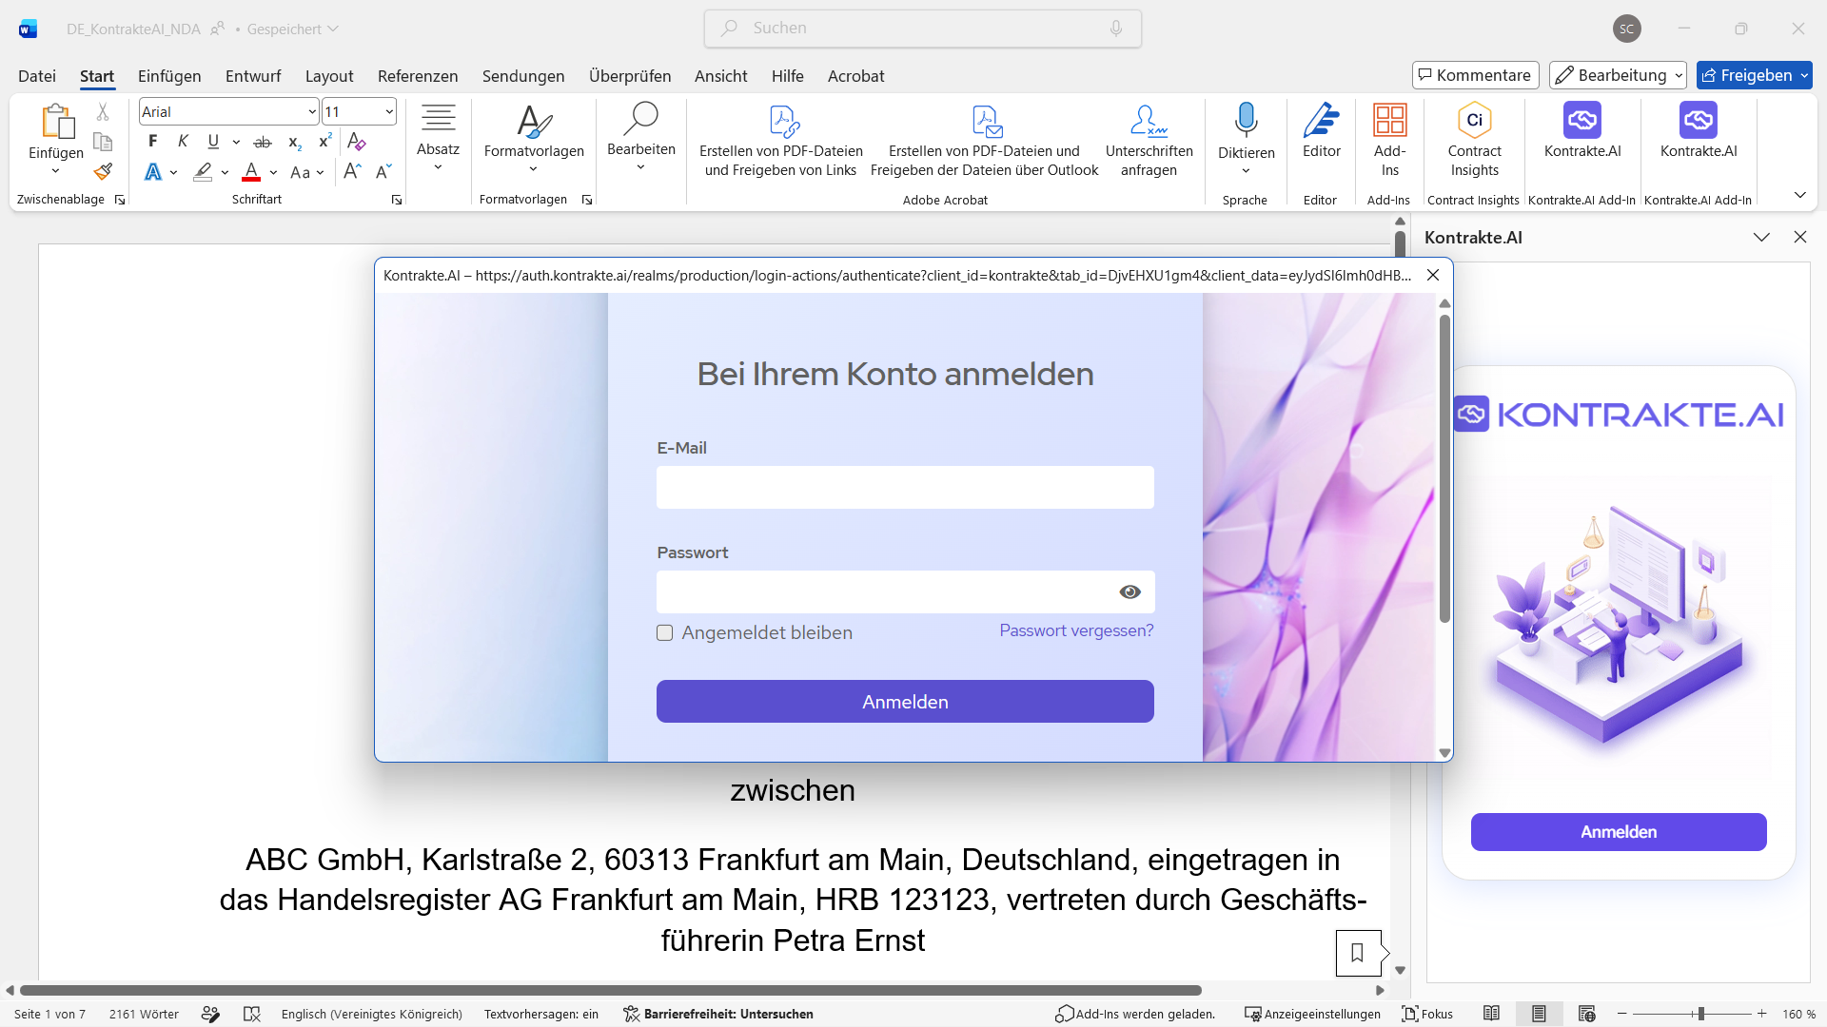Switch to Fokus mode
This screenshot has height=1027, width=1827.
(1427, 1015)
